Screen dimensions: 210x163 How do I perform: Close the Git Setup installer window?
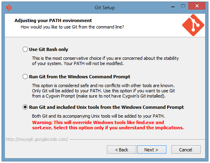pyautogui.click(x=197, y=6)
